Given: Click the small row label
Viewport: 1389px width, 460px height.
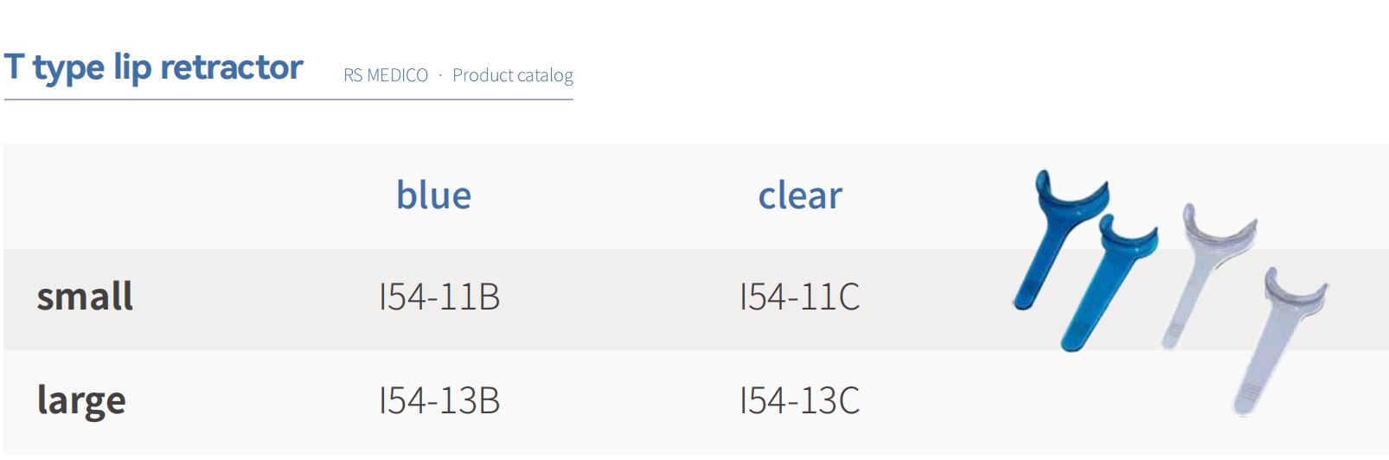Looking at the screenshot, I should tap(85, 297).
